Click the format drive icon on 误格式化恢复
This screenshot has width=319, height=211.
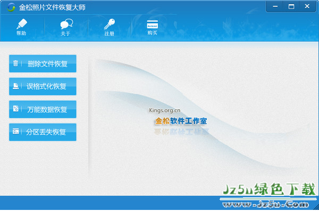point(15,86)
